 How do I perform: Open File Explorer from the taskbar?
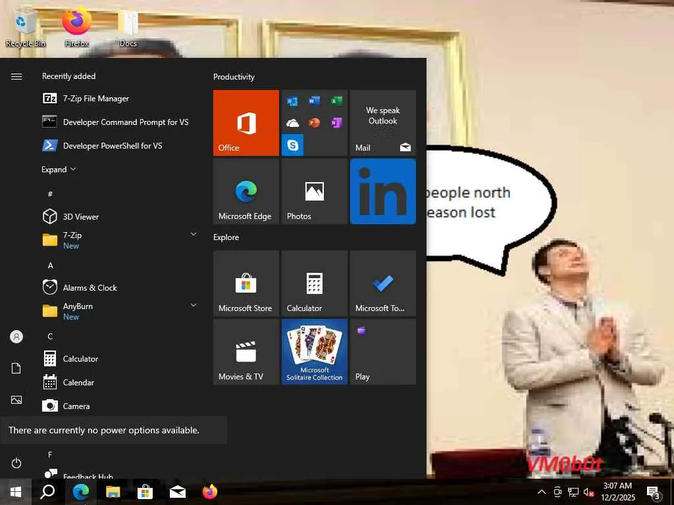(113, 492)
